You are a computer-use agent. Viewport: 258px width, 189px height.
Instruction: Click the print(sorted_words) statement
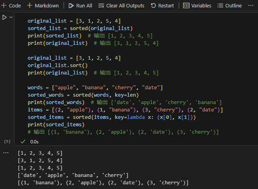56,102
